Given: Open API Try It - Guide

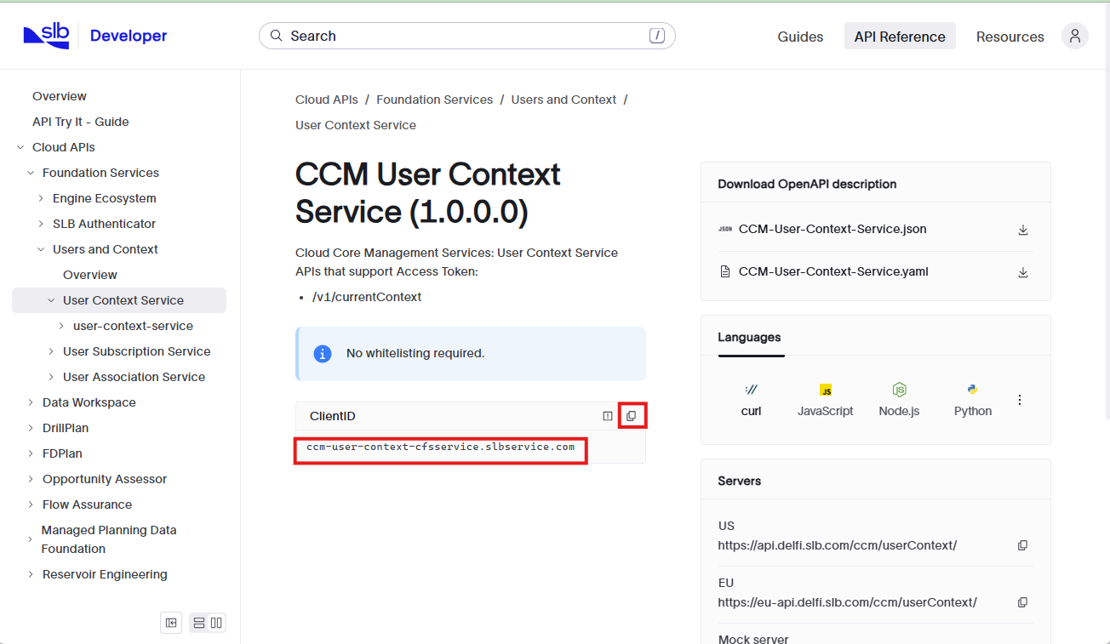Looking at the screenshot, I should (x=81, y=122).
